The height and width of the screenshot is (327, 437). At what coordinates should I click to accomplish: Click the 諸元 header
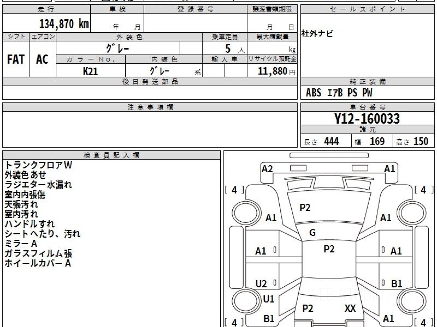[367, 130]
